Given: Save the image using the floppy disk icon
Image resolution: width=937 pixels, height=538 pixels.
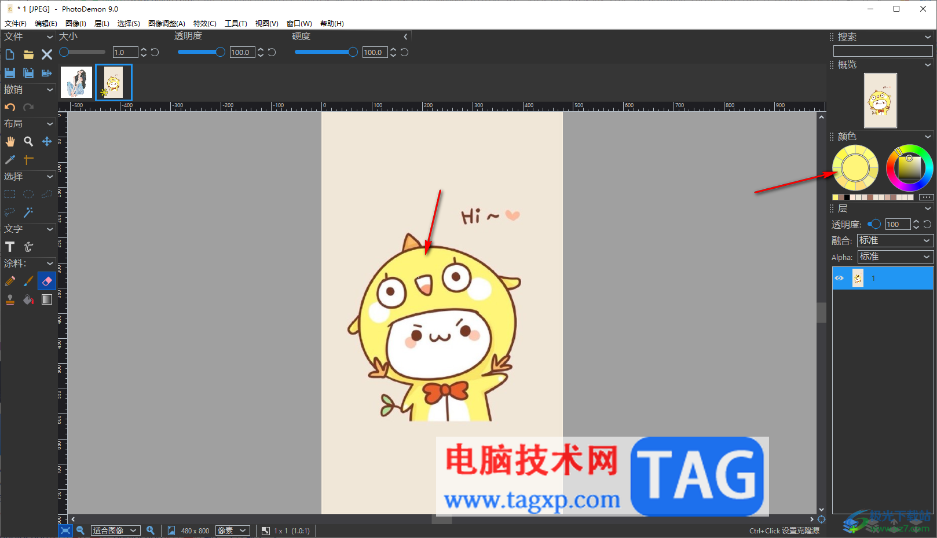Looking at the screenshot, I should coord(10,73).
